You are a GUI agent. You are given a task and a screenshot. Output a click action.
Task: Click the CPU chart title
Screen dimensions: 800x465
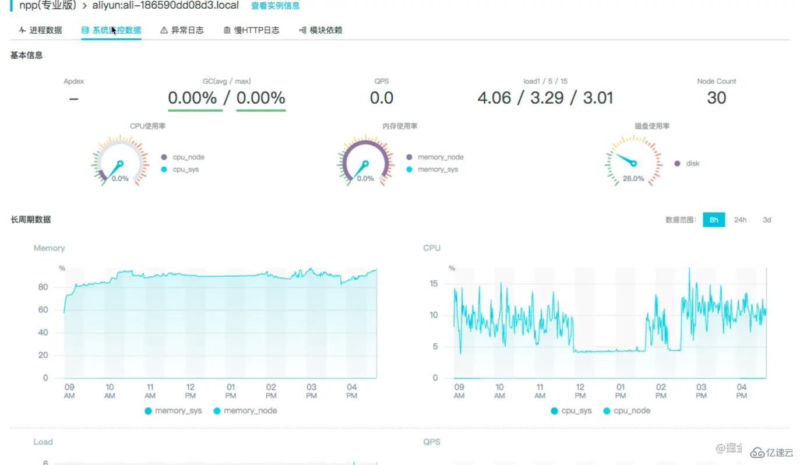point(432,248)
